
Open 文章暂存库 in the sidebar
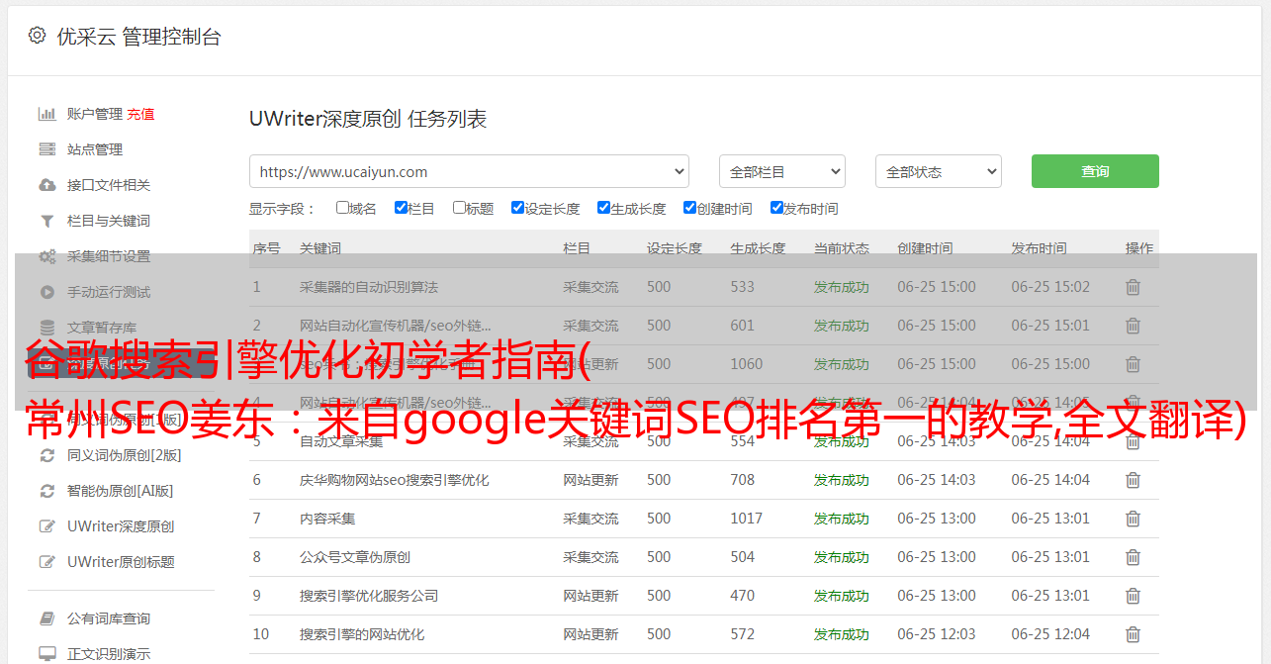[102, 328]
